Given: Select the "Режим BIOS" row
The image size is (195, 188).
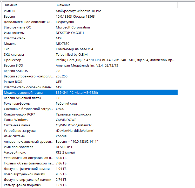Looking at the screenshot, I should pos(90,82).
